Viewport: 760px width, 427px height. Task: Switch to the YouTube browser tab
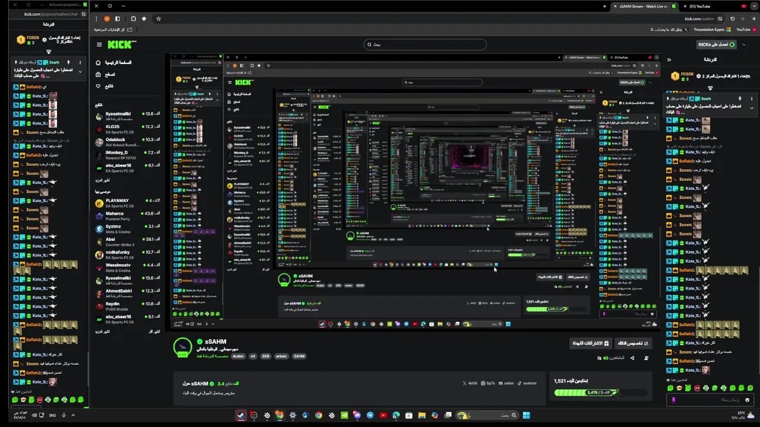coord(712,6)
